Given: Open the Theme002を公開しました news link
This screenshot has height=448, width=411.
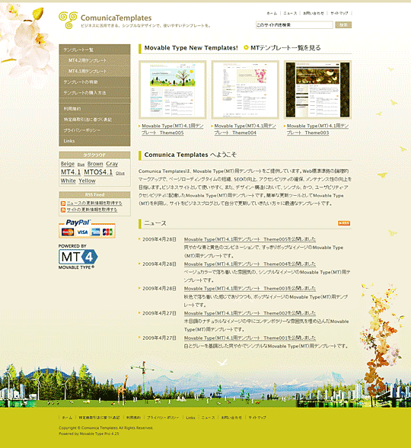Looking at the screenshot, I should (x=250, y=313).
